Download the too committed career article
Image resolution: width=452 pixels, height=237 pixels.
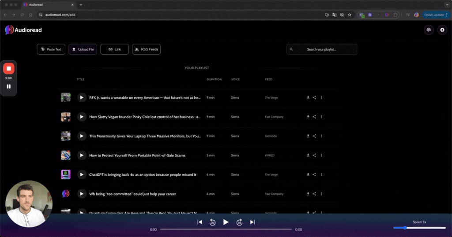tap(308, 194)
